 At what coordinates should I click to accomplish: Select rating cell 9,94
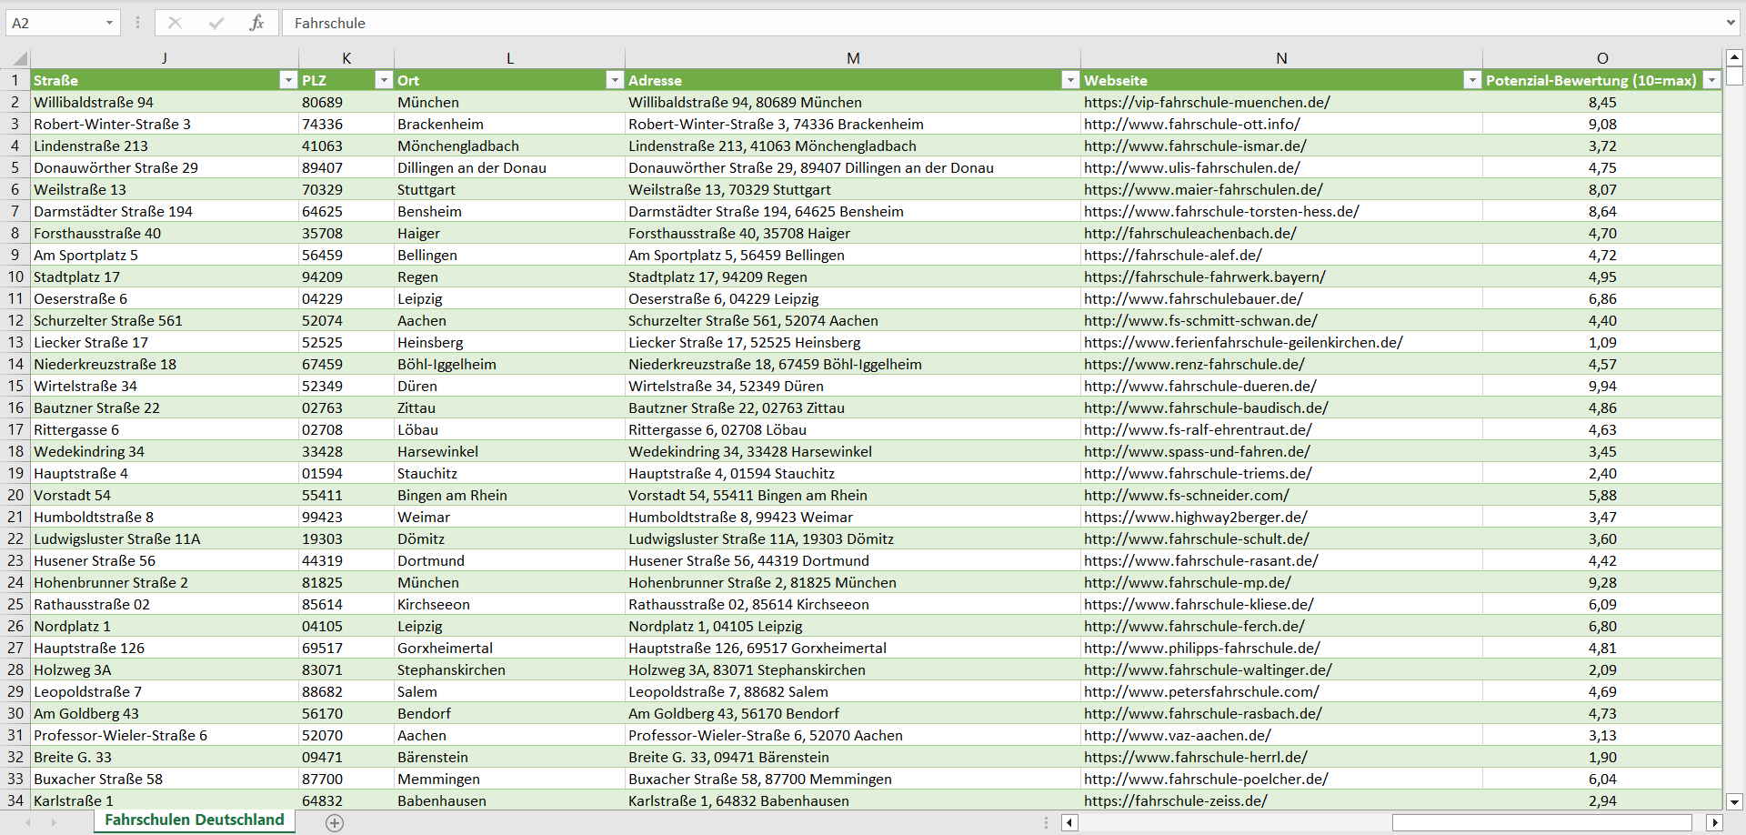pyautogui.click(x=1602, y=386)
